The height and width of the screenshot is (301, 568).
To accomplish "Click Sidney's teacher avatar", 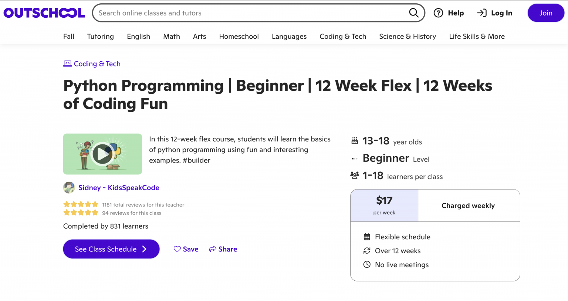I will click(x=69, y=188).
